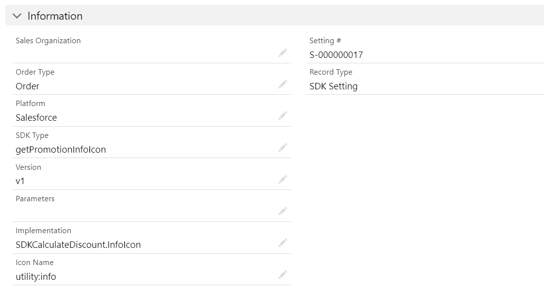Image resolution: width=544 pixels, height=293 pixels.
Task: Click the Parameters edit pencil icon
Action: coord(283,211)
